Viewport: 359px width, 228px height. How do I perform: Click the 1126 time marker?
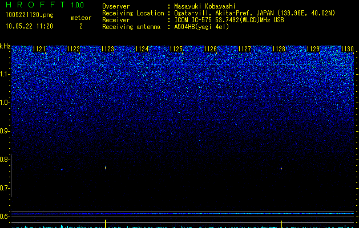[211, 49]
